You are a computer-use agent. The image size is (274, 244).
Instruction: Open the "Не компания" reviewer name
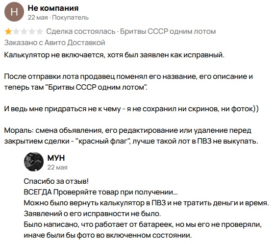pos(53,8)
